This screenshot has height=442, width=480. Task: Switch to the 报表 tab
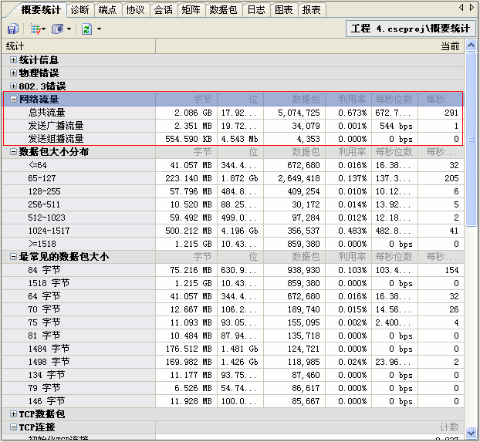tap(311, 10)
